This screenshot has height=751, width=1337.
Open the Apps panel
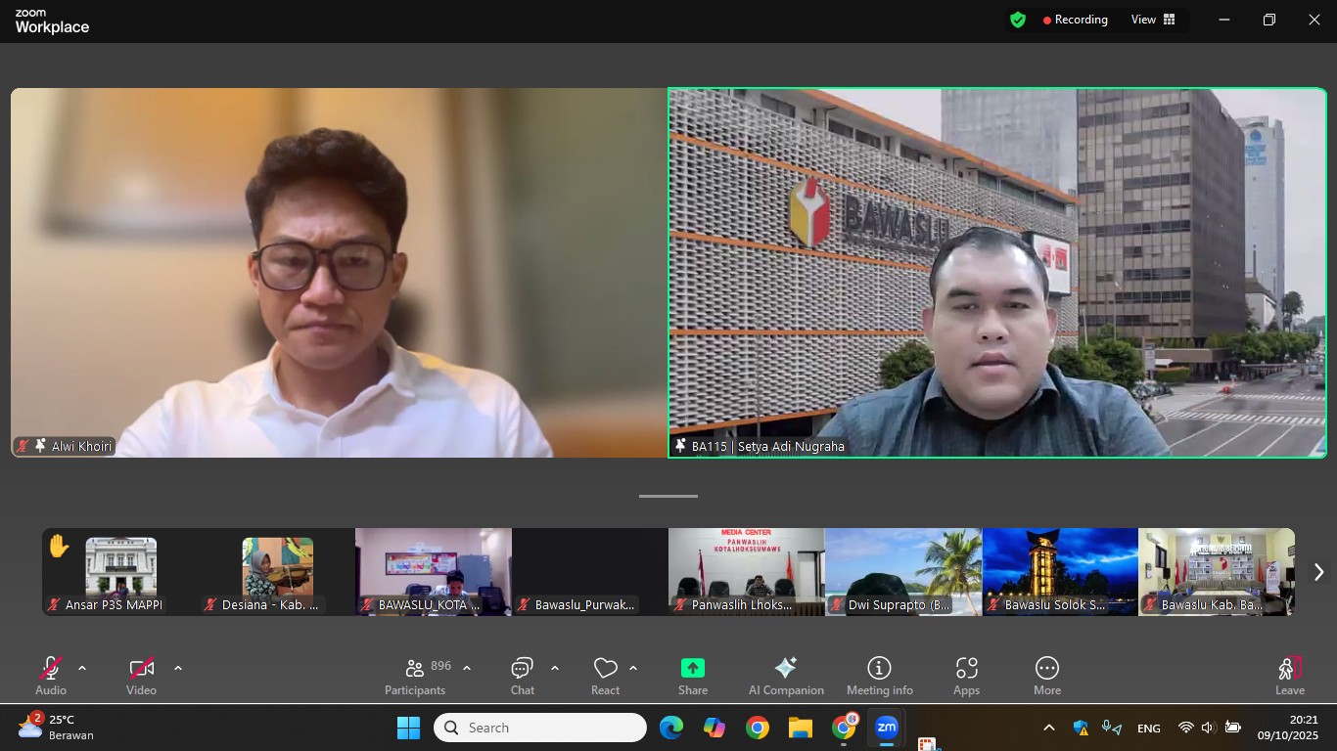point(966,676)
